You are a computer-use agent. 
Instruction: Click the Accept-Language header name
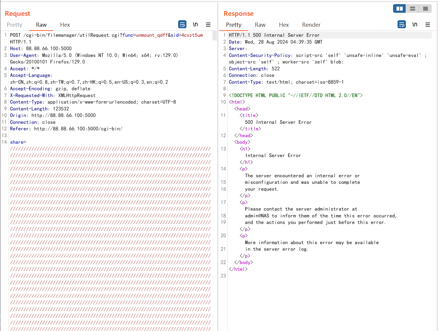(30, 75)
